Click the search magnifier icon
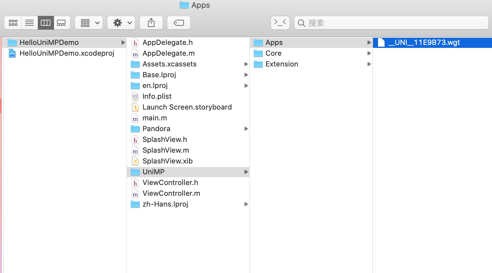The width and height of the screenshot is (492, 273). [x=301, y=23]
